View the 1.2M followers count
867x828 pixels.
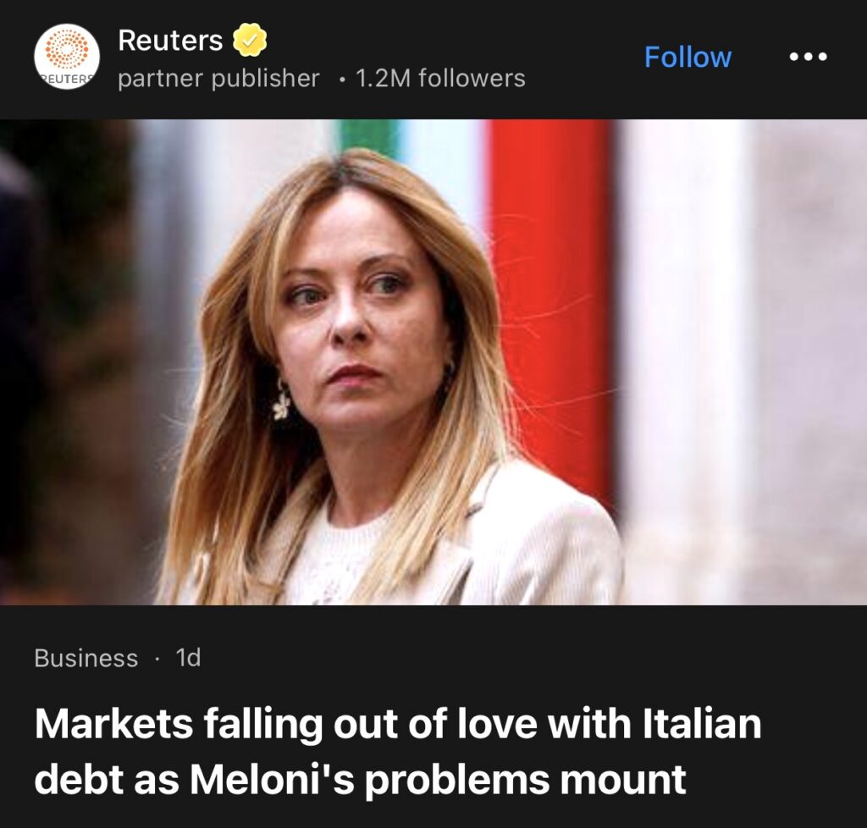click(440, 79)
